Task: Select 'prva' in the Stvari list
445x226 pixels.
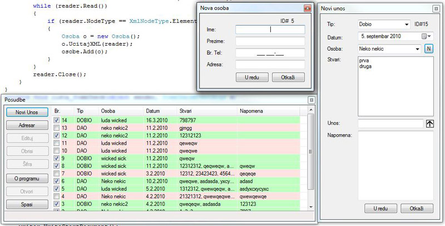Action: point(364,61)
